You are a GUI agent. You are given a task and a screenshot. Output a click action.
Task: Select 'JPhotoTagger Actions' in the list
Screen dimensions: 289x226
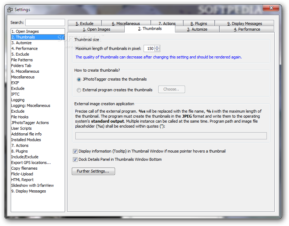38,123
